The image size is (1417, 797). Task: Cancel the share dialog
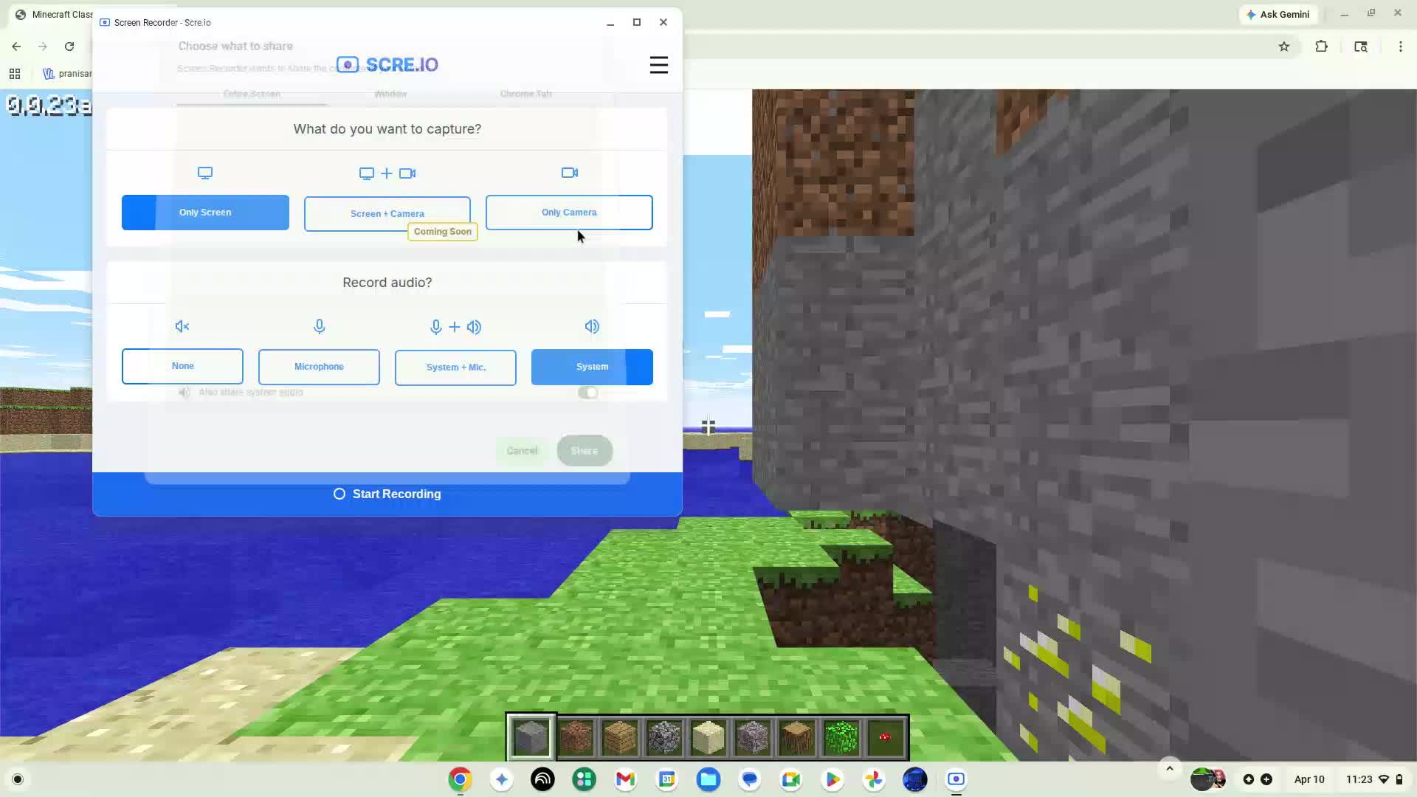[x=522, y=450]
